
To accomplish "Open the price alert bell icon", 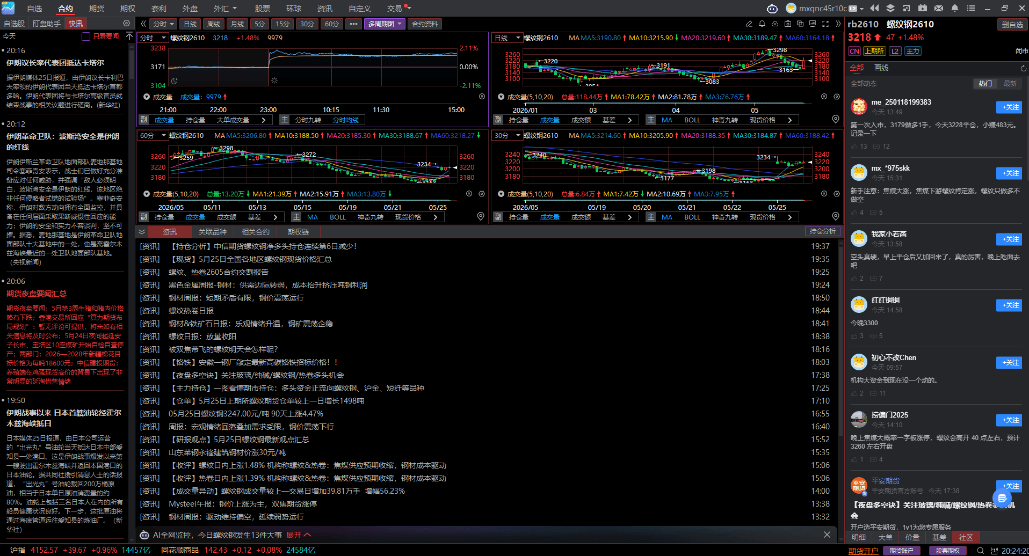I will pos(762,24).
